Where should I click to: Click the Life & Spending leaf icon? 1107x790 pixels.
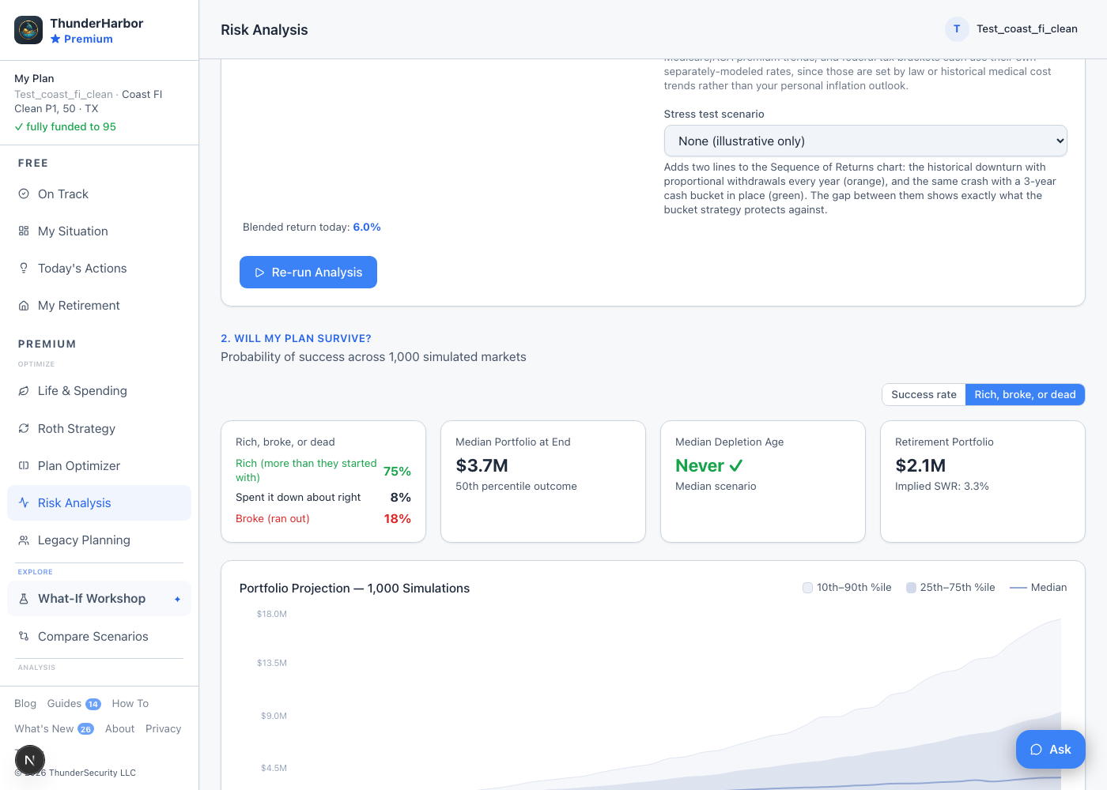click(x=24, y=390)
